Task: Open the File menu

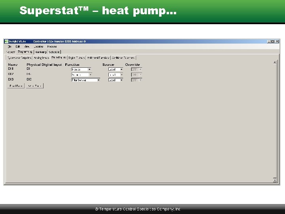Action: 9,47
